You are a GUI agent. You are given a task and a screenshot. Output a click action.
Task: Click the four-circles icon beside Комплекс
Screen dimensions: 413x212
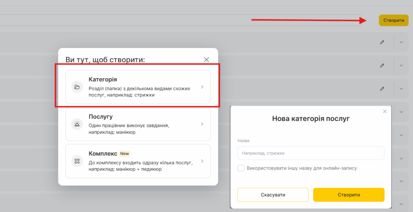coord(77,161)
